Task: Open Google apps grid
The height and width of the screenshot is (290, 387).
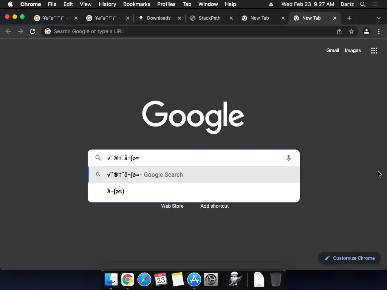Action: tap(374, 51)
